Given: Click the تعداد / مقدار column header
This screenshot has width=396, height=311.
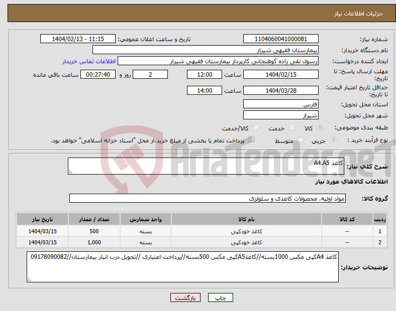Looking at the screenshot, I should tap(94, 219).
